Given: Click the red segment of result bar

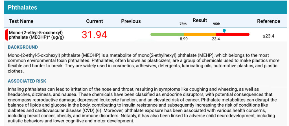Looking at the screenshot, I should pyautogui.click(x=233, y=34).
